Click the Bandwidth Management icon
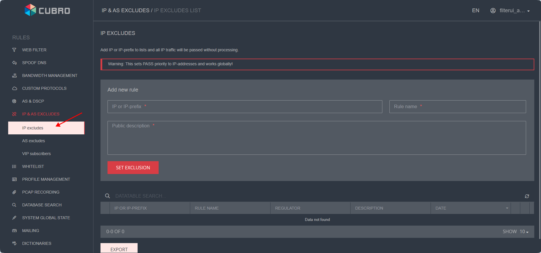This screenshot has height=253, width=541. point(14,75)
